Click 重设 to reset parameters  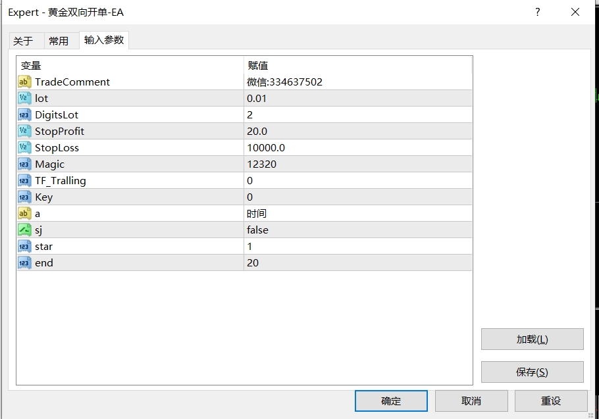551,400
